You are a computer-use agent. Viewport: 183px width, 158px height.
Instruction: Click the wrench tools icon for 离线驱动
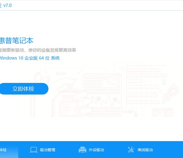(131, 150)
